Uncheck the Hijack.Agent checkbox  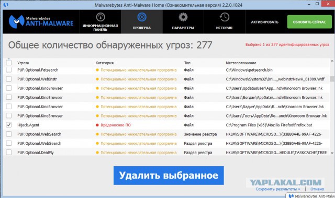[9, 125]
